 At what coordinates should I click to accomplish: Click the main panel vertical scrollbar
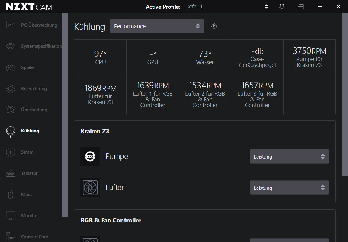(345, 94)
